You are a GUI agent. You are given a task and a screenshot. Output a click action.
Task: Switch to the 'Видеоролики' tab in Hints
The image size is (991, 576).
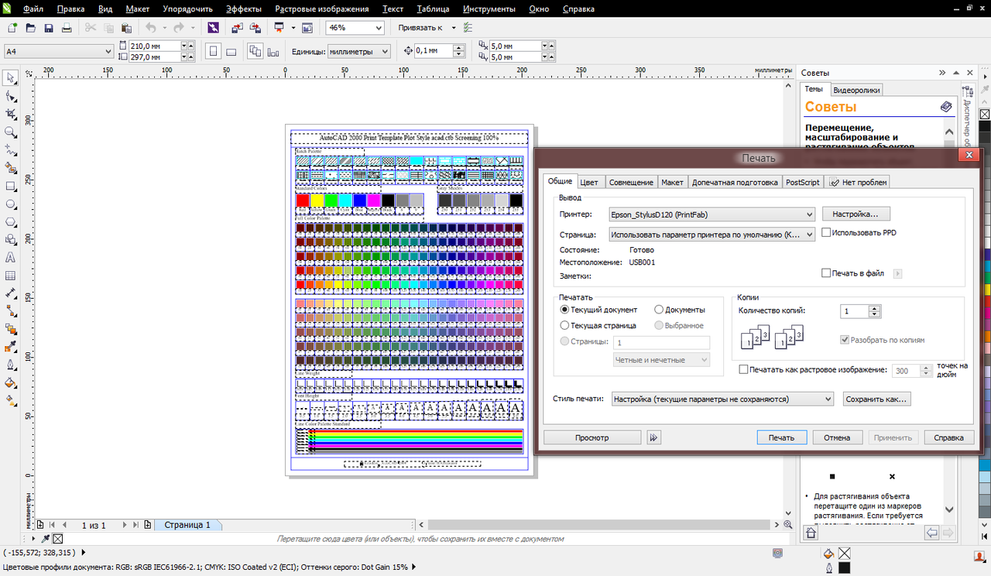click(x=856, y=90)
